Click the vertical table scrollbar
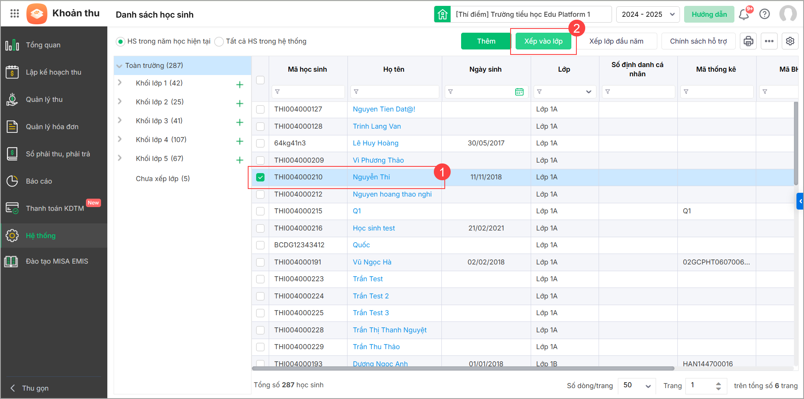804x399 pixels. click(x=796, y=143)
